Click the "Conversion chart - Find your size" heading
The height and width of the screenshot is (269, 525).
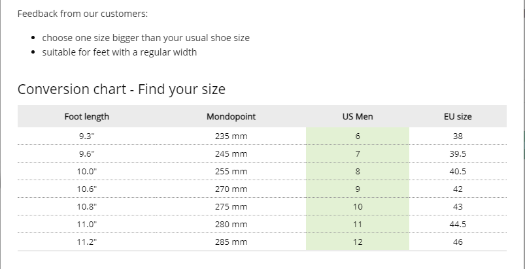[122, 89]
